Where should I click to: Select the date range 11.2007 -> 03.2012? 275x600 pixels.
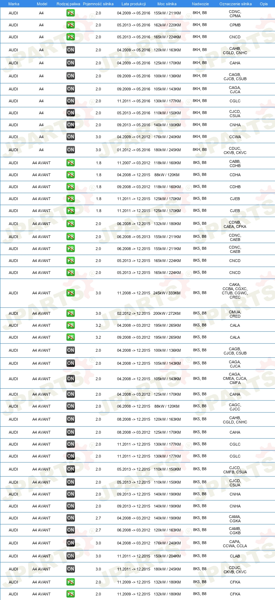click(134, 163)
